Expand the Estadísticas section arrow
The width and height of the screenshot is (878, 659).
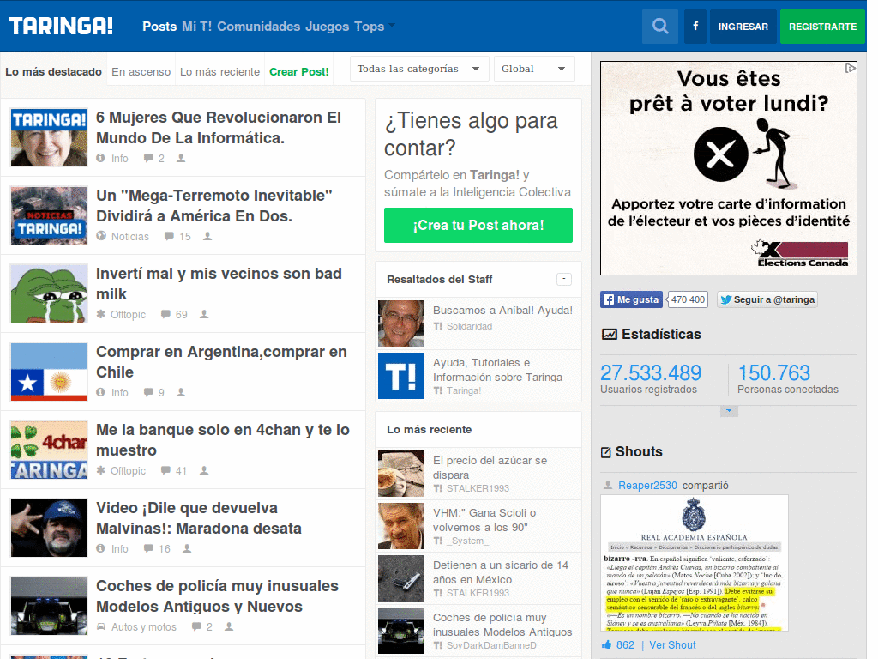[x=729, y=411]
